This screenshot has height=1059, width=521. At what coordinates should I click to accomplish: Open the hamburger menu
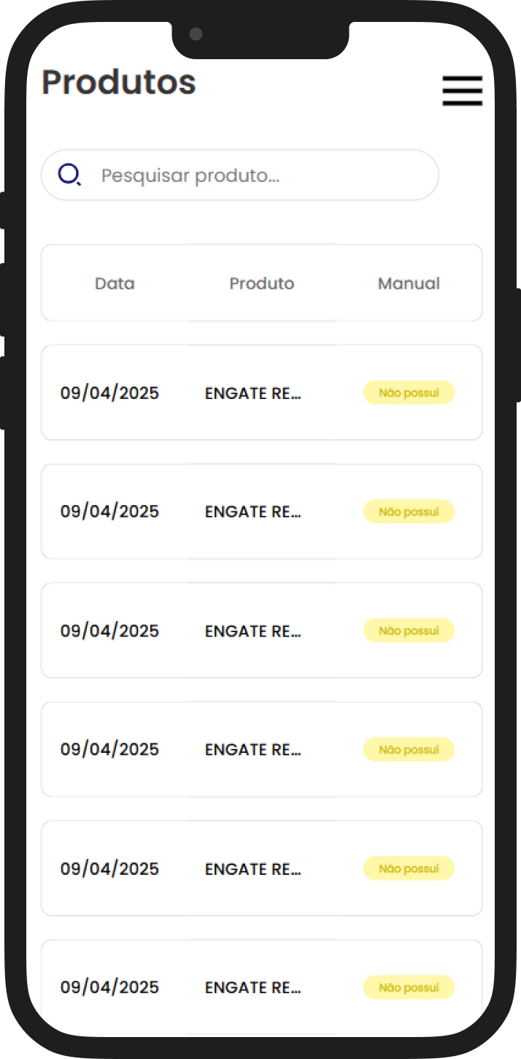462,91
